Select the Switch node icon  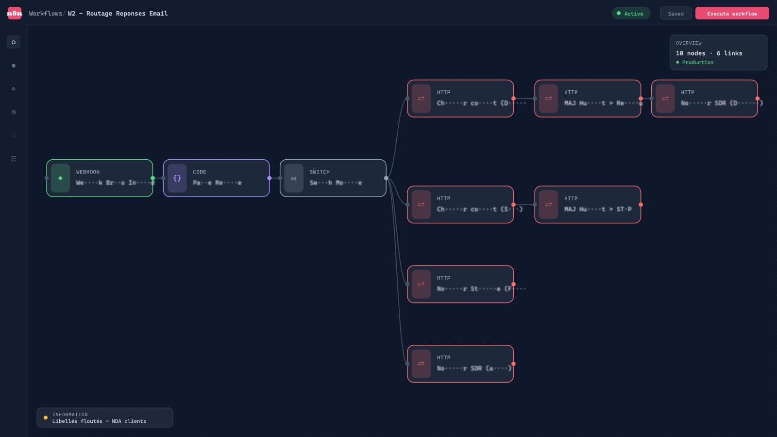pyautogui.click(x=294, y=178)
